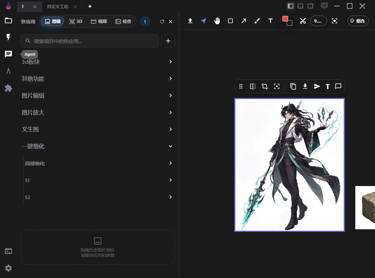Click the notification bubble icon in title bar
Screen dimensions: 375x278
point(324,6)
